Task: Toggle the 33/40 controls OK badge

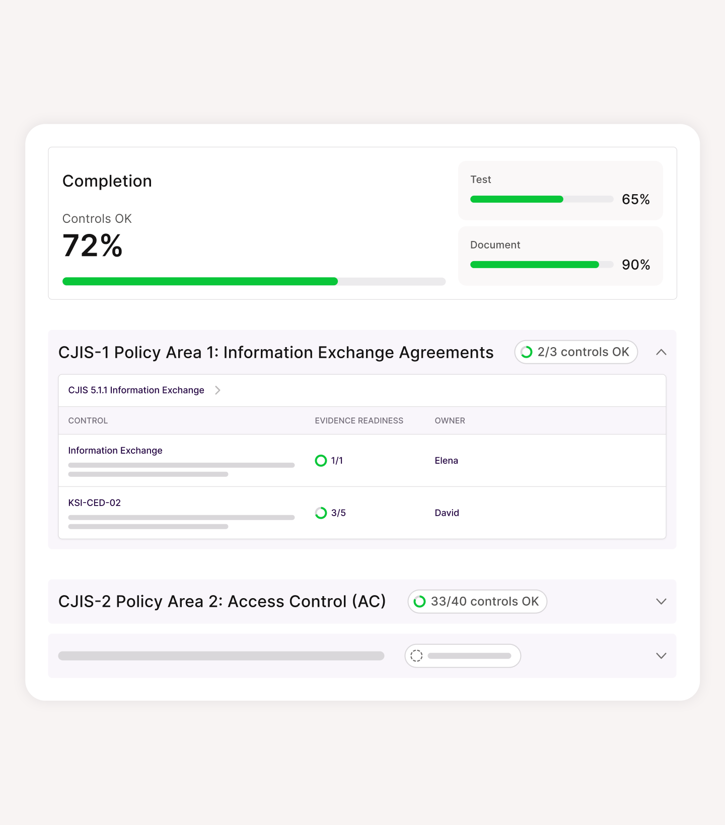Action: click(x=476, y=601)
